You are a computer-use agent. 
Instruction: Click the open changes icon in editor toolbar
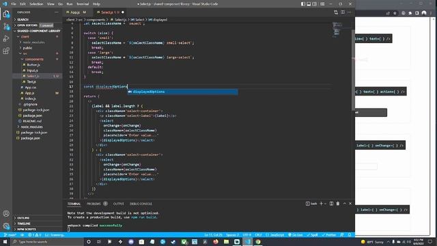336,12
